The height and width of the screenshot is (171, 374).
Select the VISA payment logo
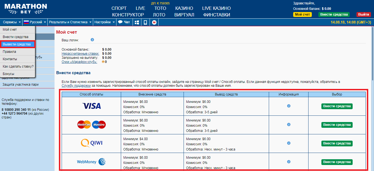[92, 106]
